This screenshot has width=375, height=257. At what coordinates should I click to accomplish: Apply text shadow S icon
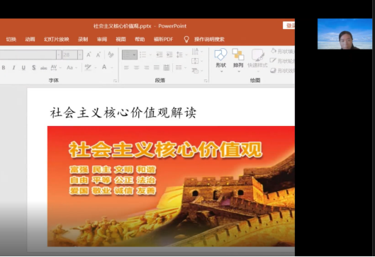pyautogui.click(x=34, y=67)
